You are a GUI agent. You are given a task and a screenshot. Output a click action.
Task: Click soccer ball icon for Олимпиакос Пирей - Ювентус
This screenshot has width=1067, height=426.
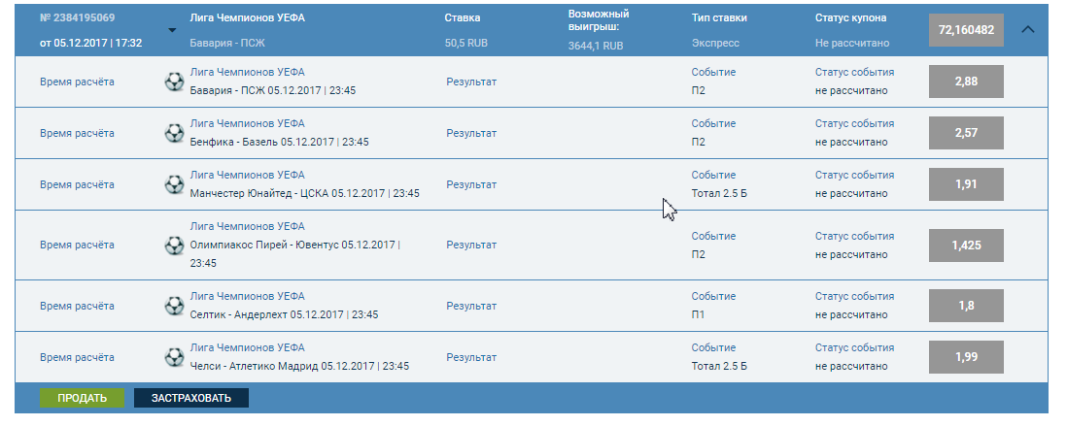pyautogui.click(x=175, y=245)
